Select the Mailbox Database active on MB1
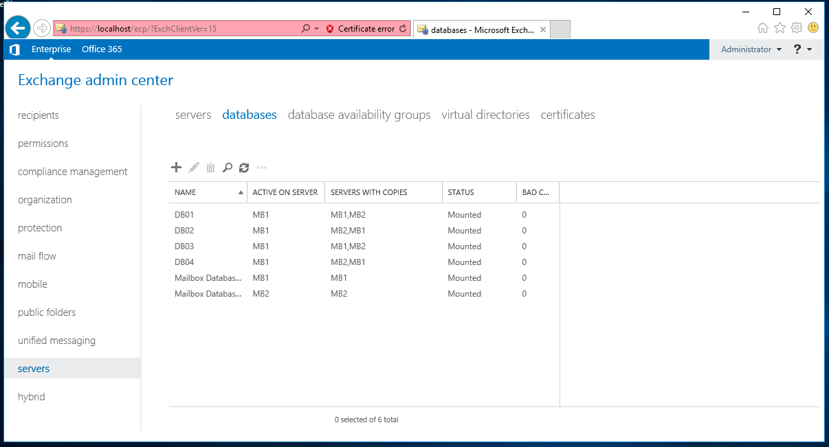The width and height of the screenshot is (829, 447). pos(364,278)
